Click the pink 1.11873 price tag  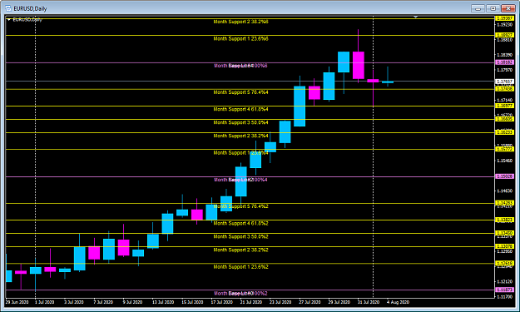[x=504, y=290]
